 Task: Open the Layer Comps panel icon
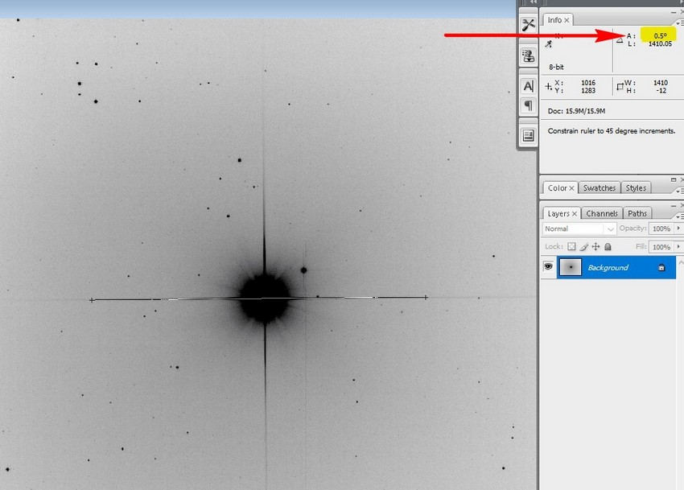coord(528,135)
